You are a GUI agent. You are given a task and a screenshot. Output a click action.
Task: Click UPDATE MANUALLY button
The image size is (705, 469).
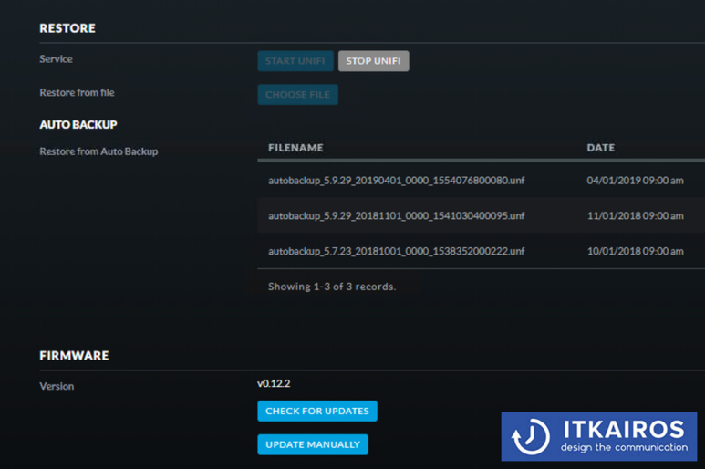point(313,444)
